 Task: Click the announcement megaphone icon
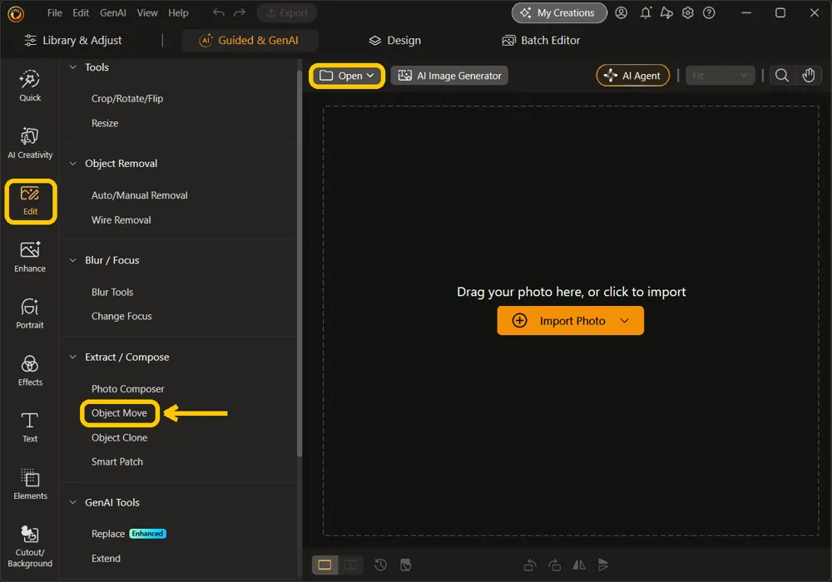tap(666, 12)
